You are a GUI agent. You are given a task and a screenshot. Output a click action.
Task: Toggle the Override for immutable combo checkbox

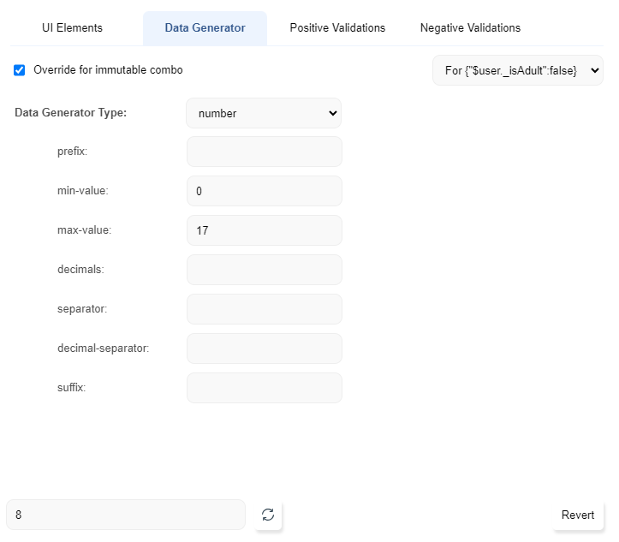[20, 70]
